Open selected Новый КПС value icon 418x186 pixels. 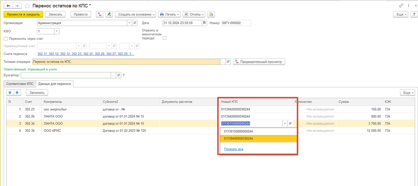(290, 123)
